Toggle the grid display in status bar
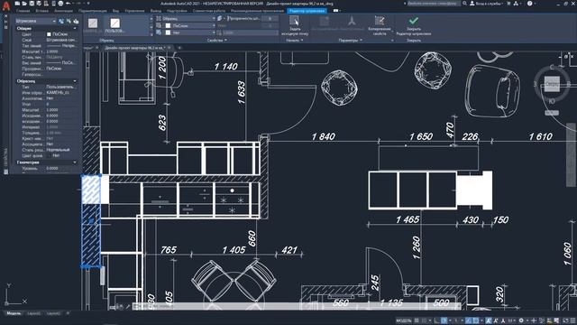 [x=417, y=320]
